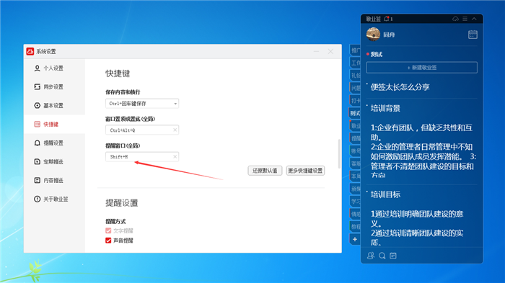This screenshot has width=505, height=283.
Task: Open the calendar icon beside 同舟
Action: (473, 35)
